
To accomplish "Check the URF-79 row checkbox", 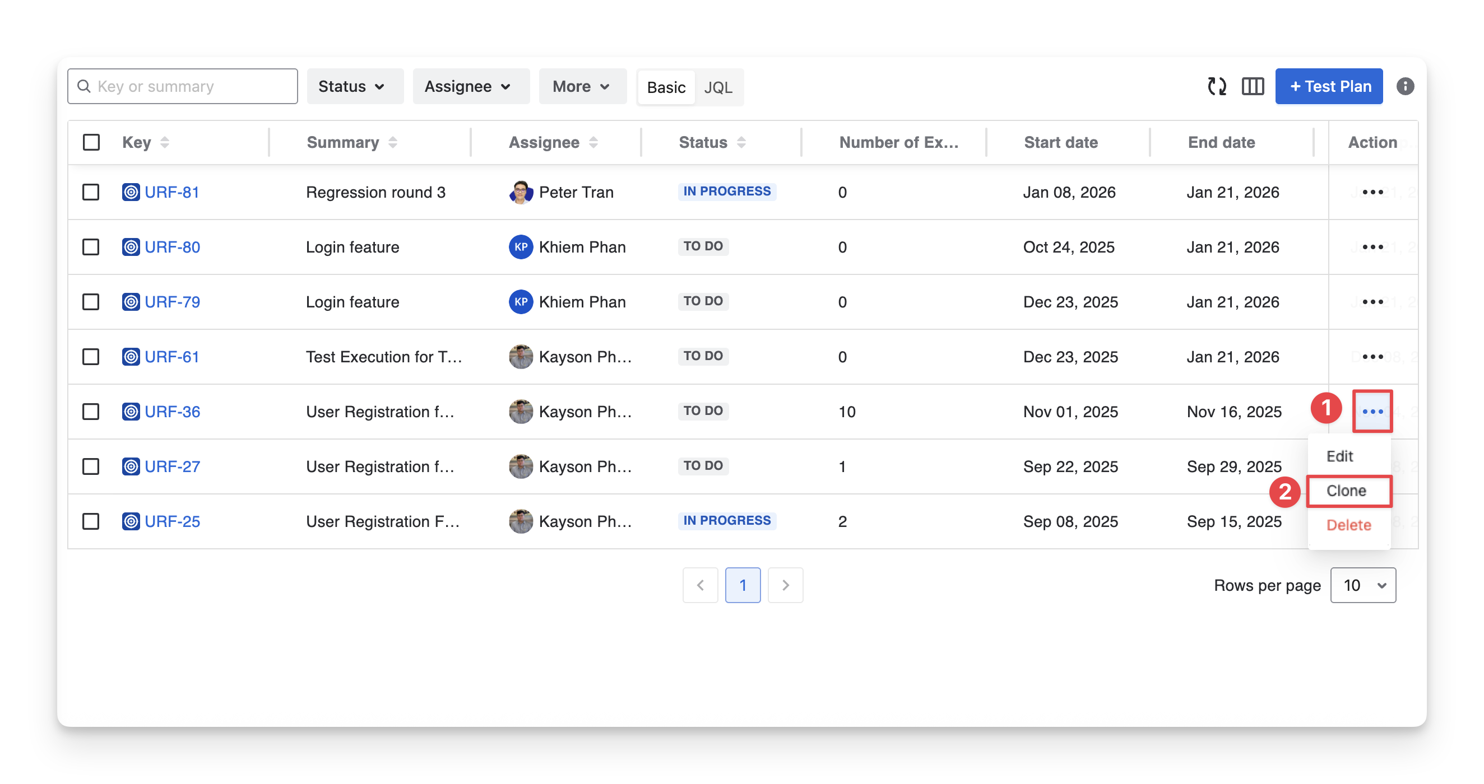I will coord(91,302).
